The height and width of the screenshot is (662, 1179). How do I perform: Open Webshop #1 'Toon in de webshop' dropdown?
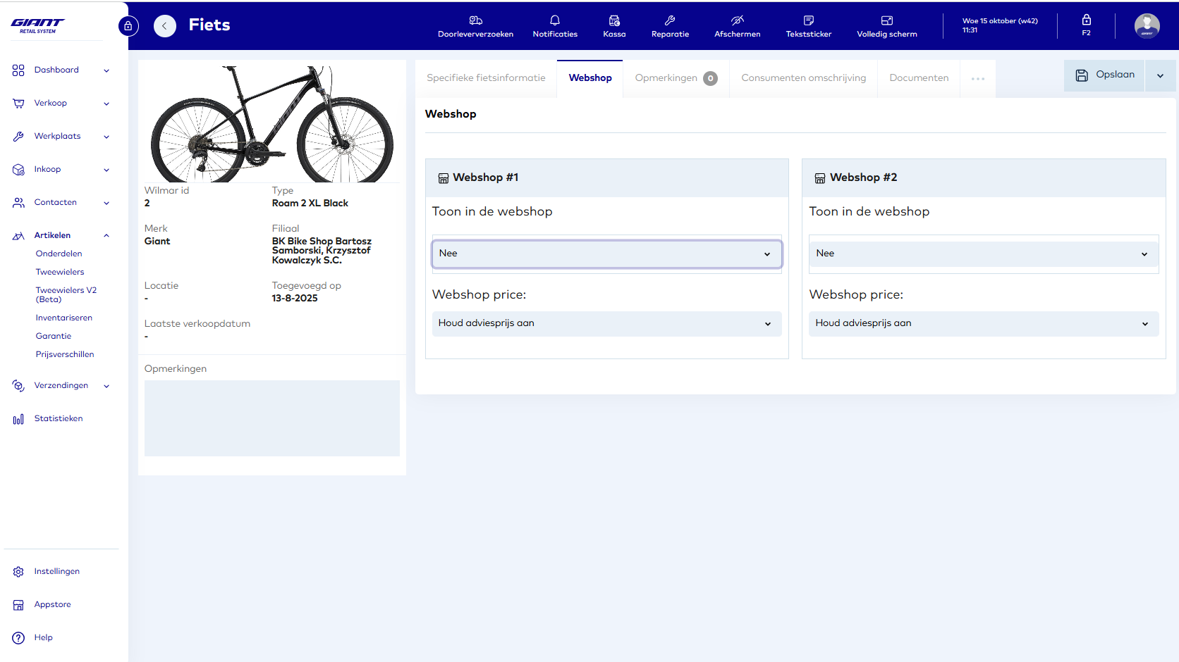click(x=606, y=254)
